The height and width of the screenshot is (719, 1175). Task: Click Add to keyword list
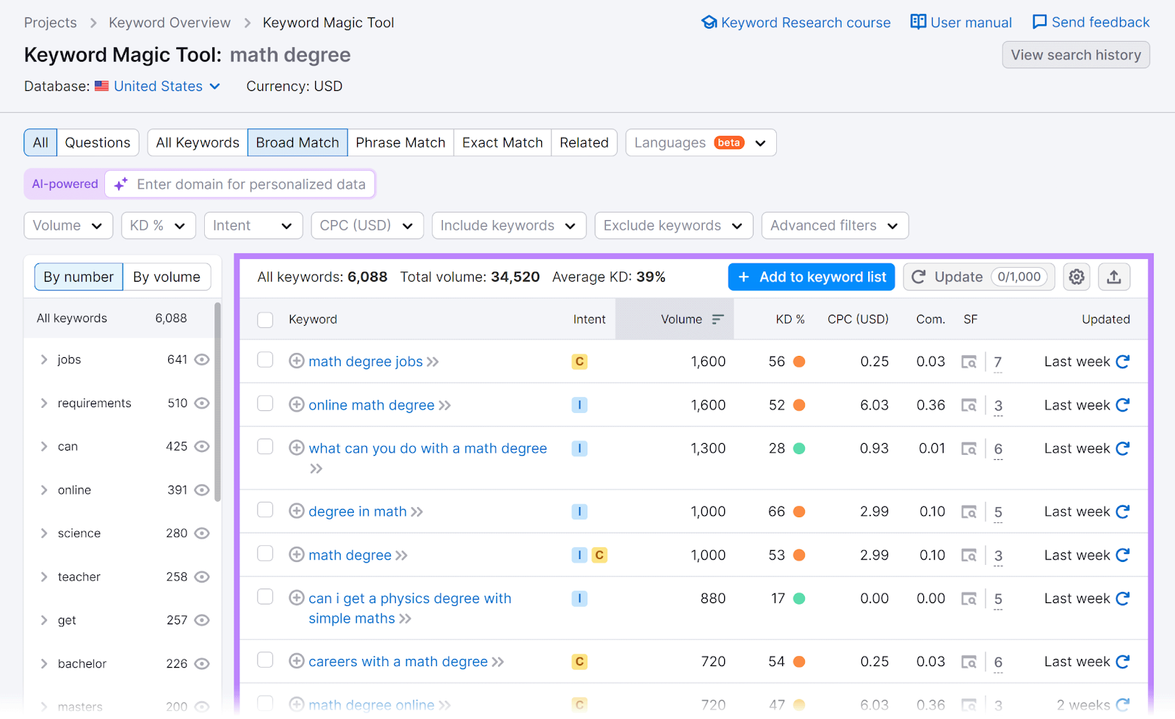[811, 277]
